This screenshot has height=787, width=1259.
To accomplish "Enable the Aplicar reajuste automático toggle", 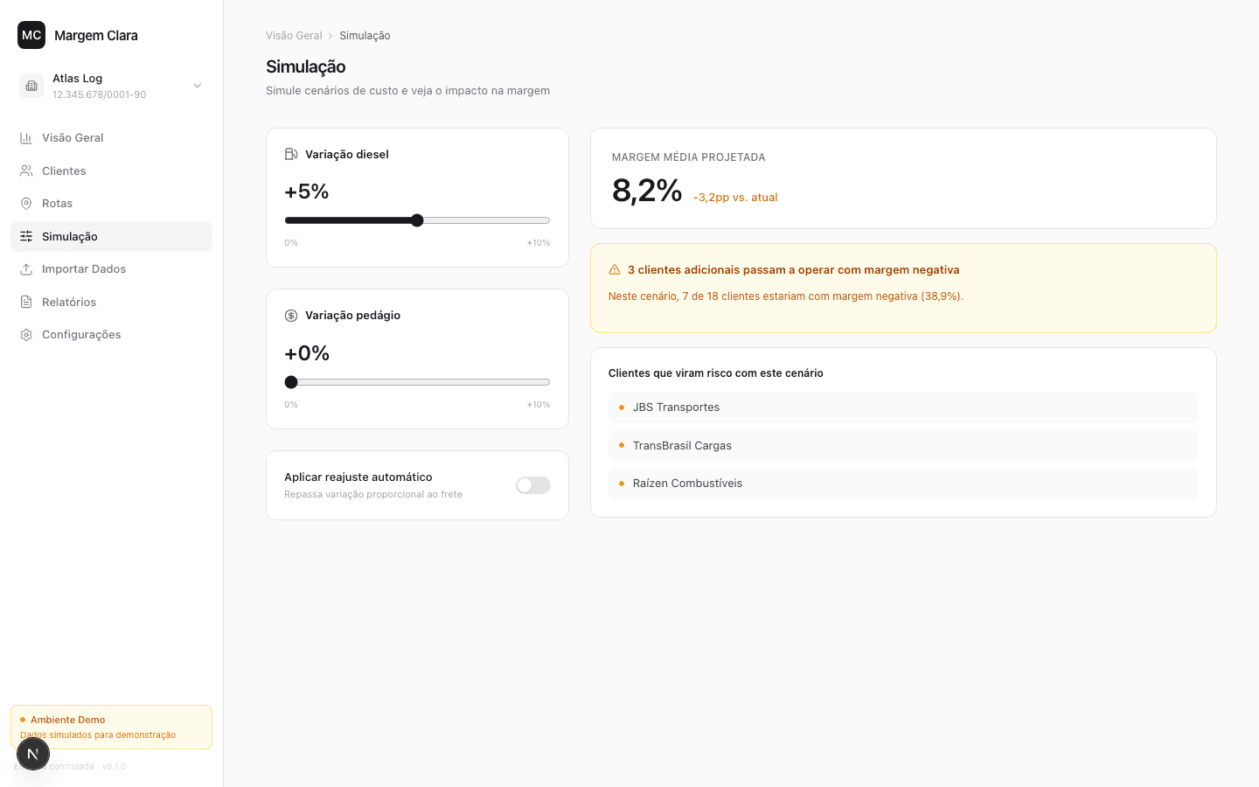I will click(x=533, y=485).
